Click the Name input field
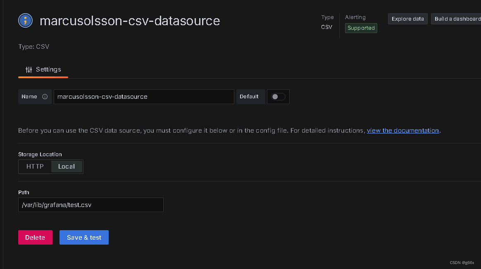Screen dimensions: 481x269 (144, 97)
